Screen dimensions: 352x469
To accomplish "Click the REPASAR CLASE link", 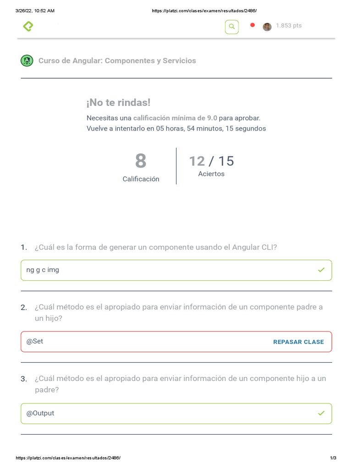I will [x=298, y=342].
